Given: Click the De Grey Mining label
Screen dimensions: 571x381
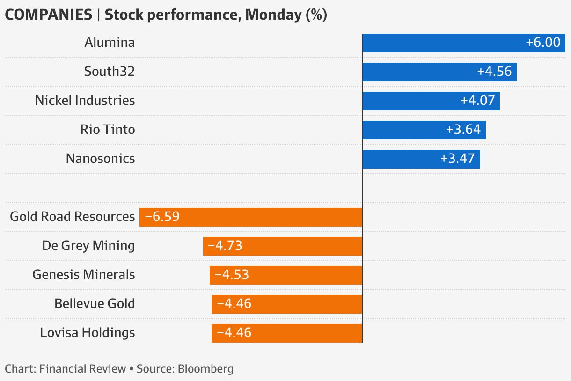Looking at the screenshot, I should tap(88, 246).
